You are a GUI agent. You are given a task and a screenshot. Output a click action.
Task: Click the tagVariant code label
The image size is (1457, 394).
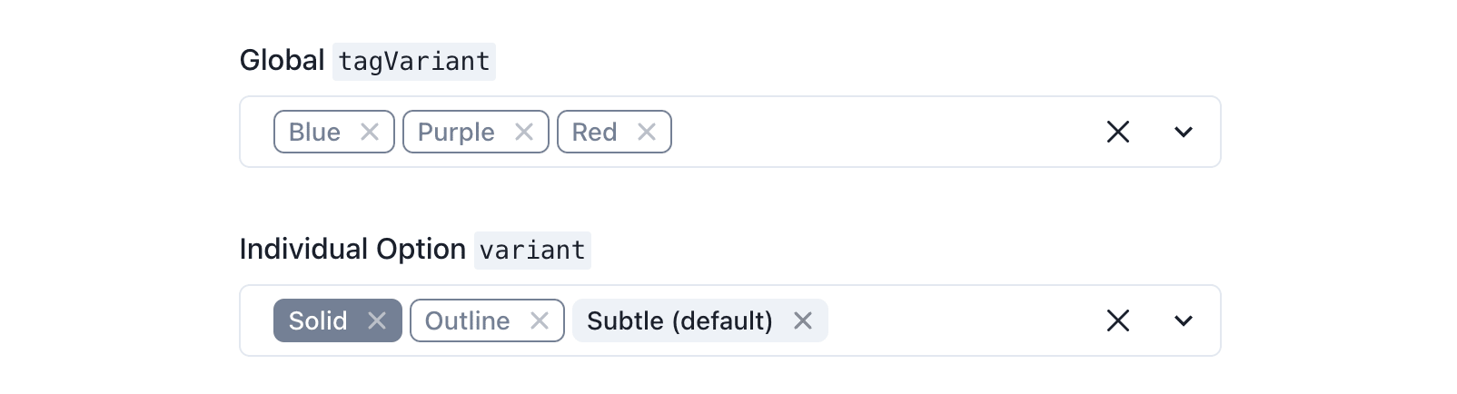(414, 62)
